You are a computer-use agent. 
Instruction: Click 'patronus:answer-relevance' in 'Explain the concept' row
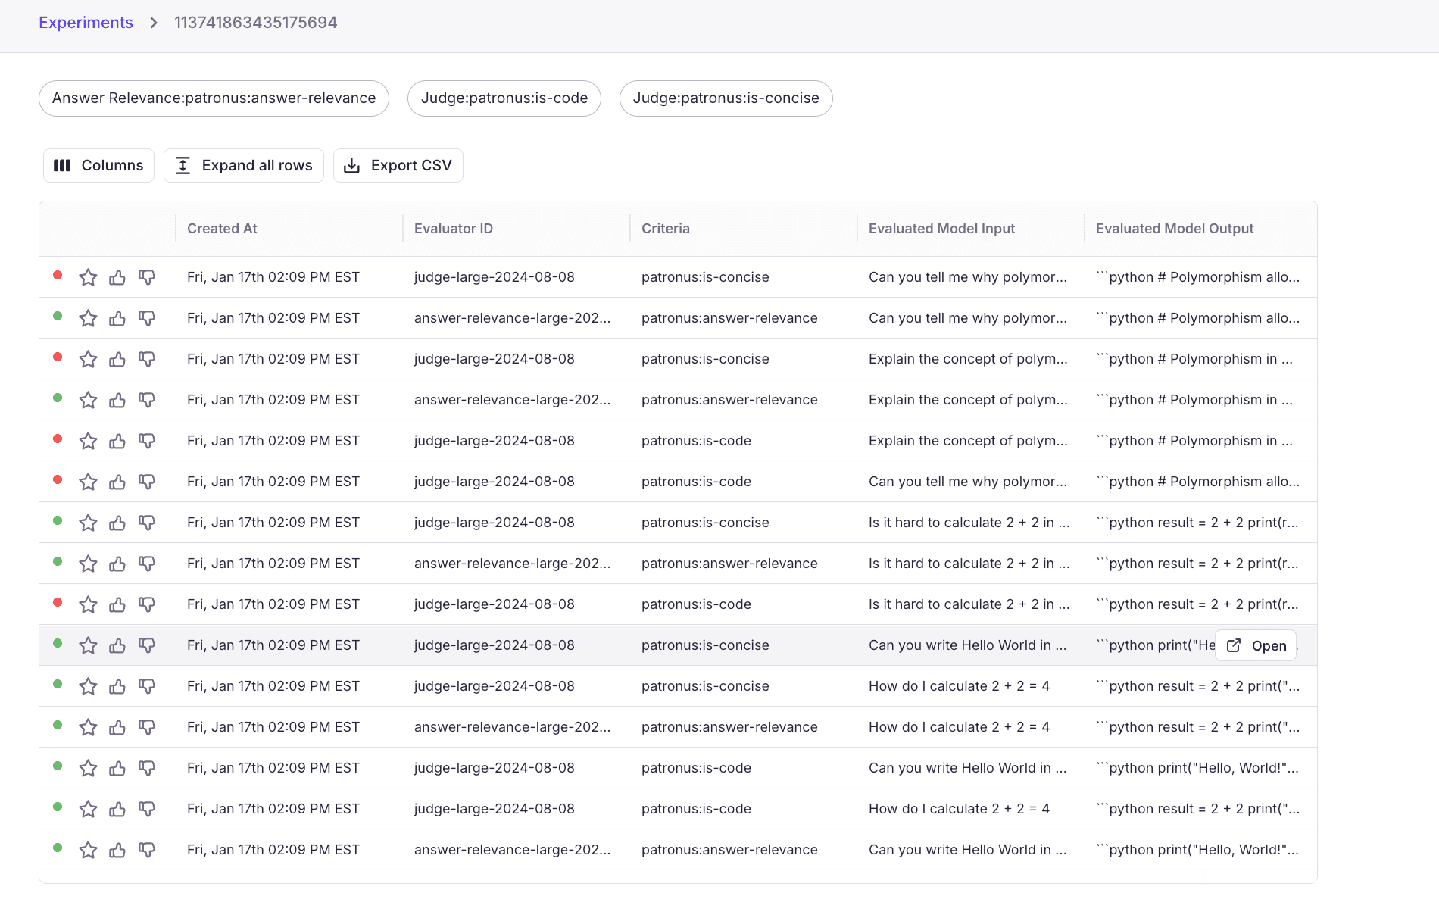(x=729, y=400)
